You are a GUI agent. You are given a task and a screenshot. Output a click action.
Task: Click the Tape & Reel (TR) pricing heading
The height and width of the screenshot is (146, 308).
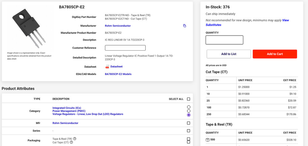click(219, 125)
